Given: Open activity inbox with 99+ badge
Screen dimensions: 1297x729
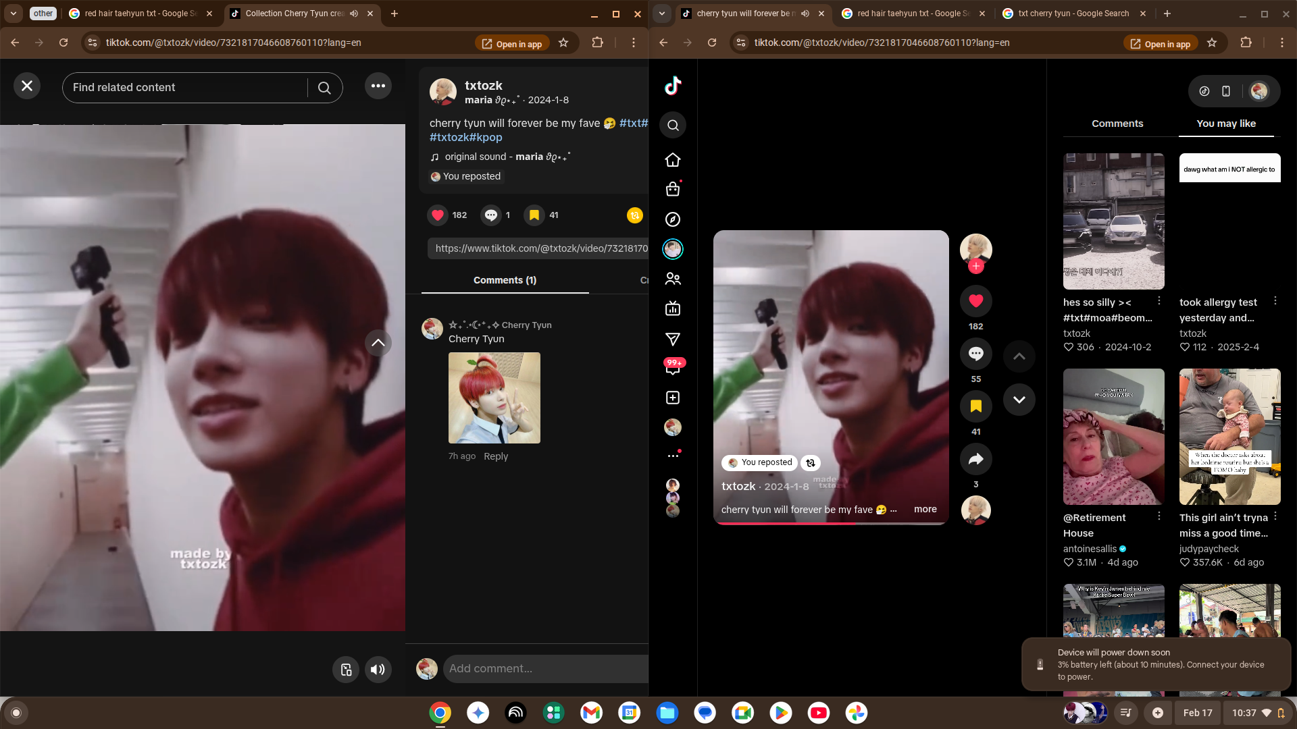Looking at the screenshot, I should pyautogui.click(x=673, y=367).
